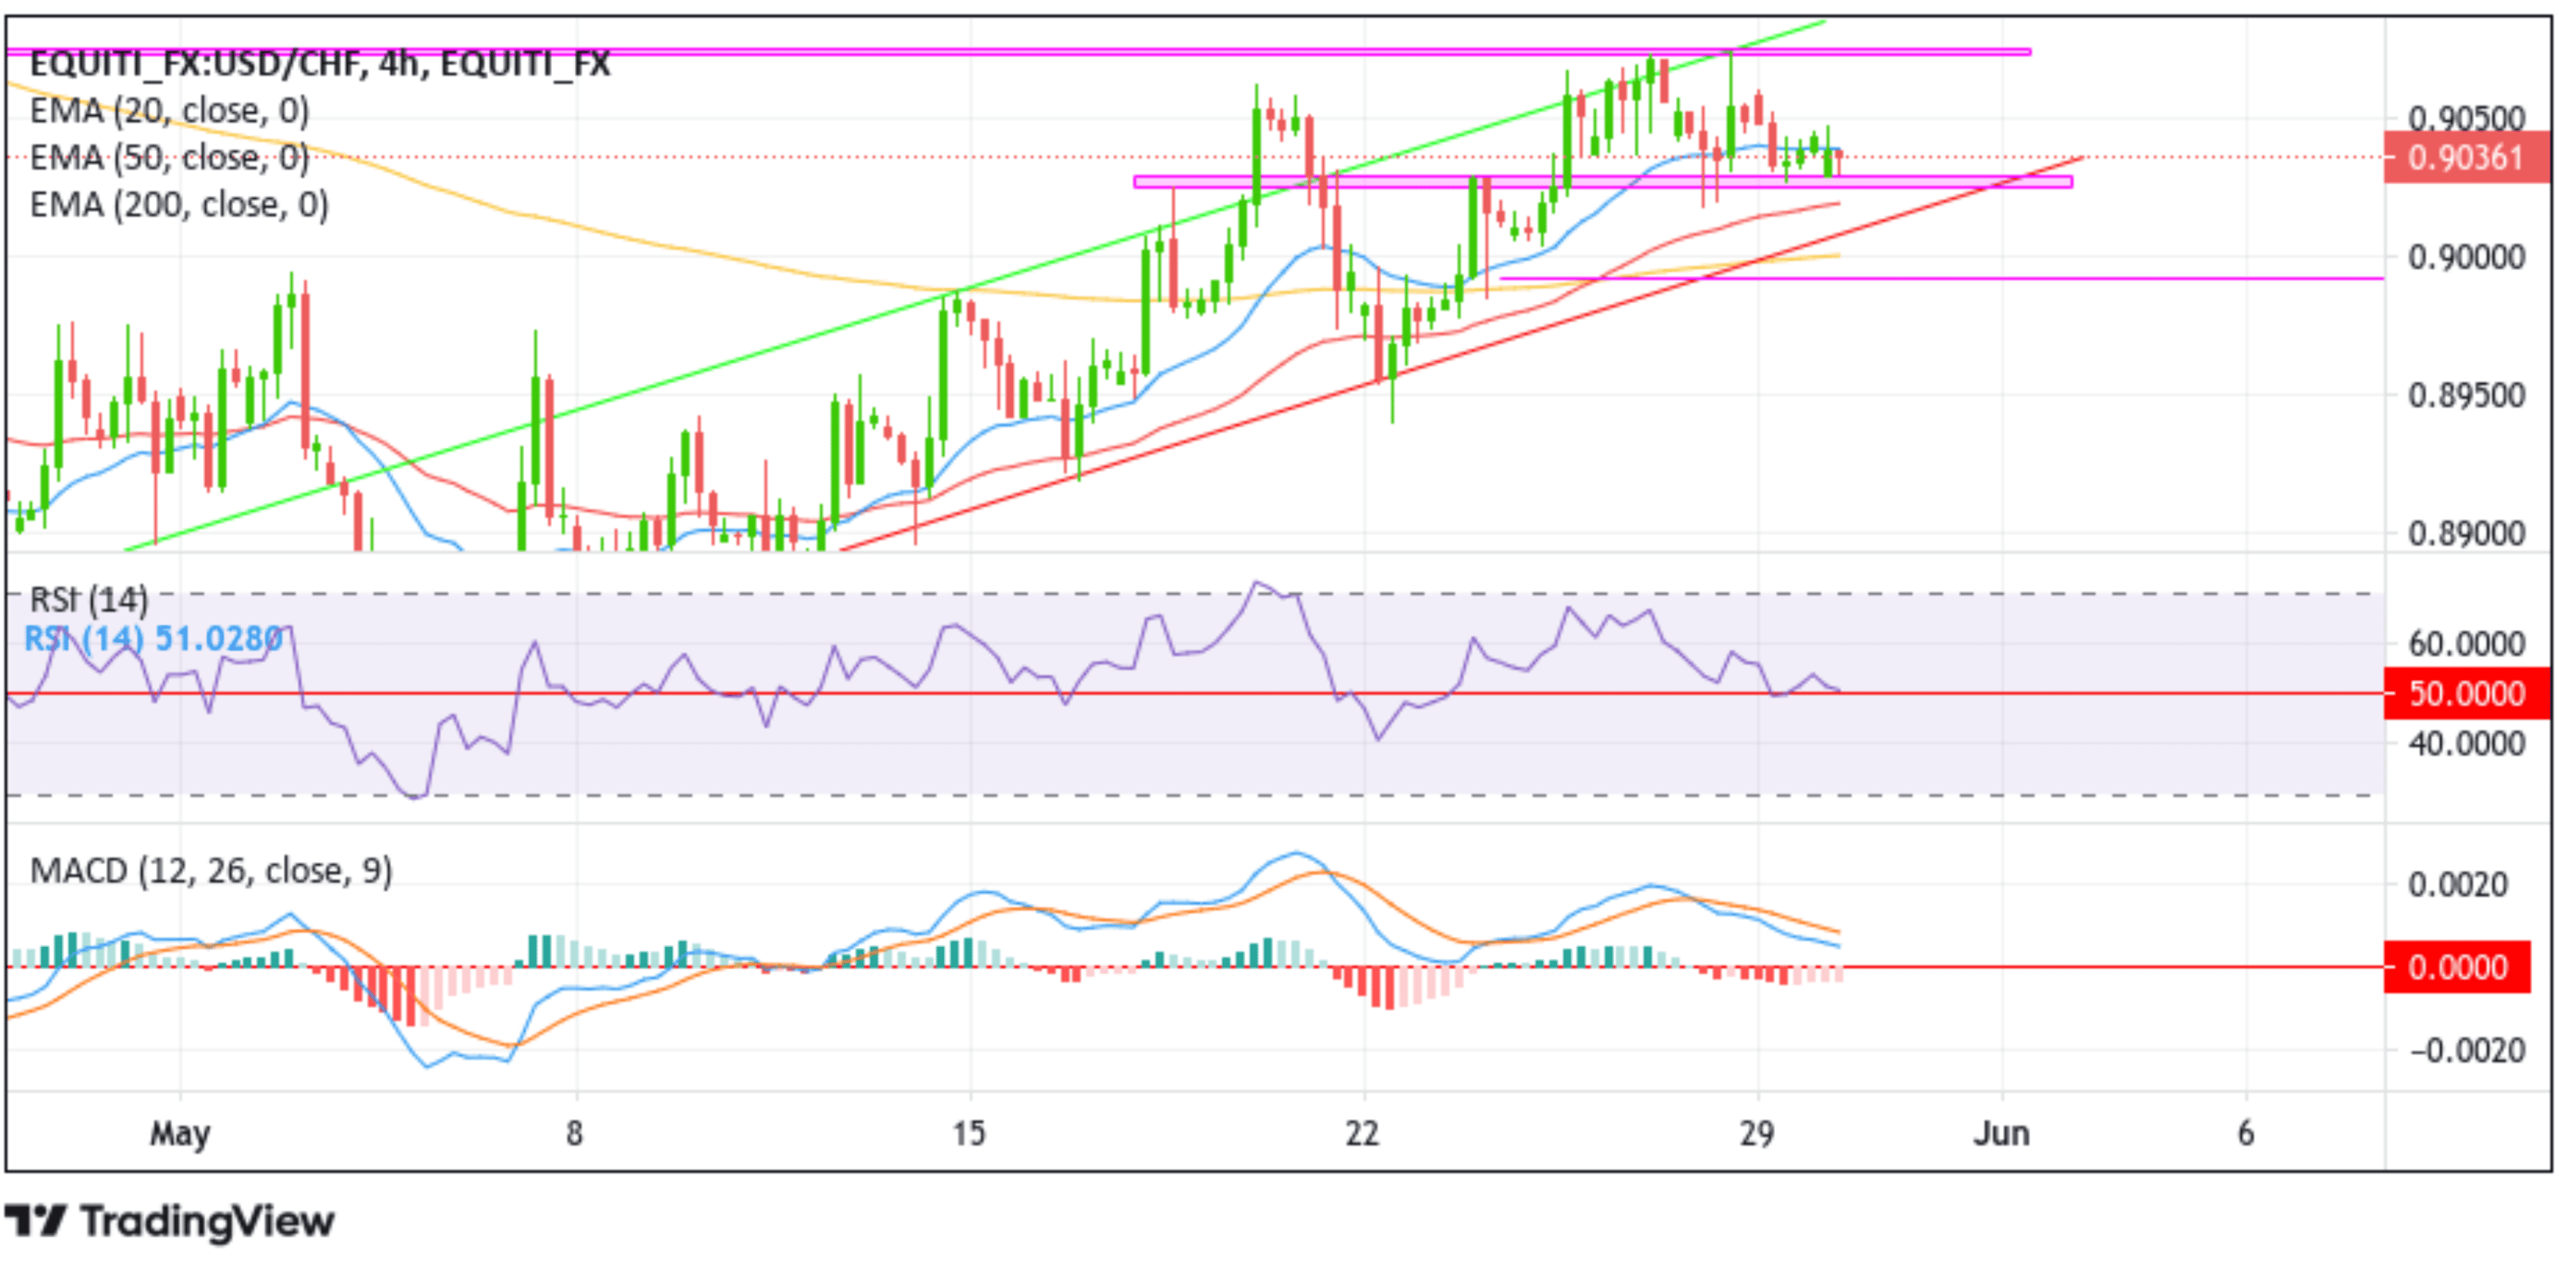Click the 22 date label on time axis
Screen dimensions: 2559x1277
click(1362, 1133)
